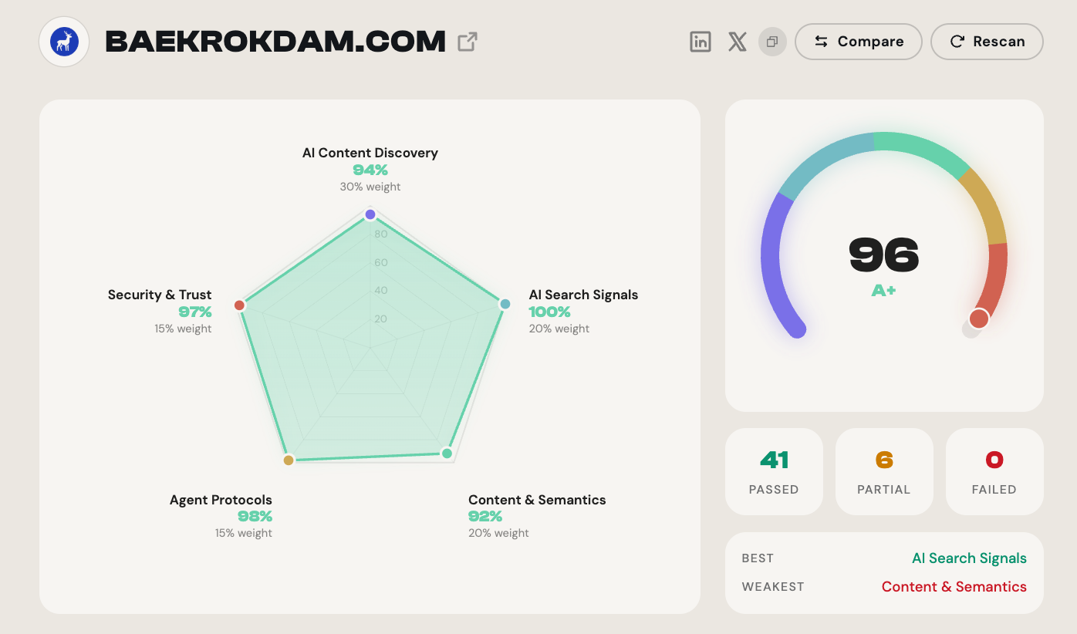Viewport: 1077px width, 634px height.
Task: Select the red Security & Trust radar point
Action: (x=239, y=305)
